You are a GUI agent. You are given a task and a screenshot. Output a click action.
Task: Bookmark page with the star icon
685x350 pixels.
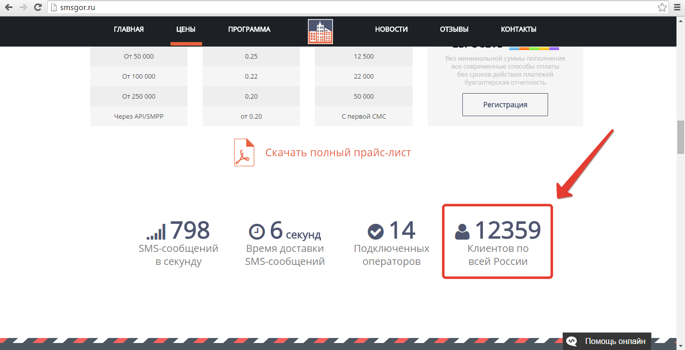click(662, 8)
